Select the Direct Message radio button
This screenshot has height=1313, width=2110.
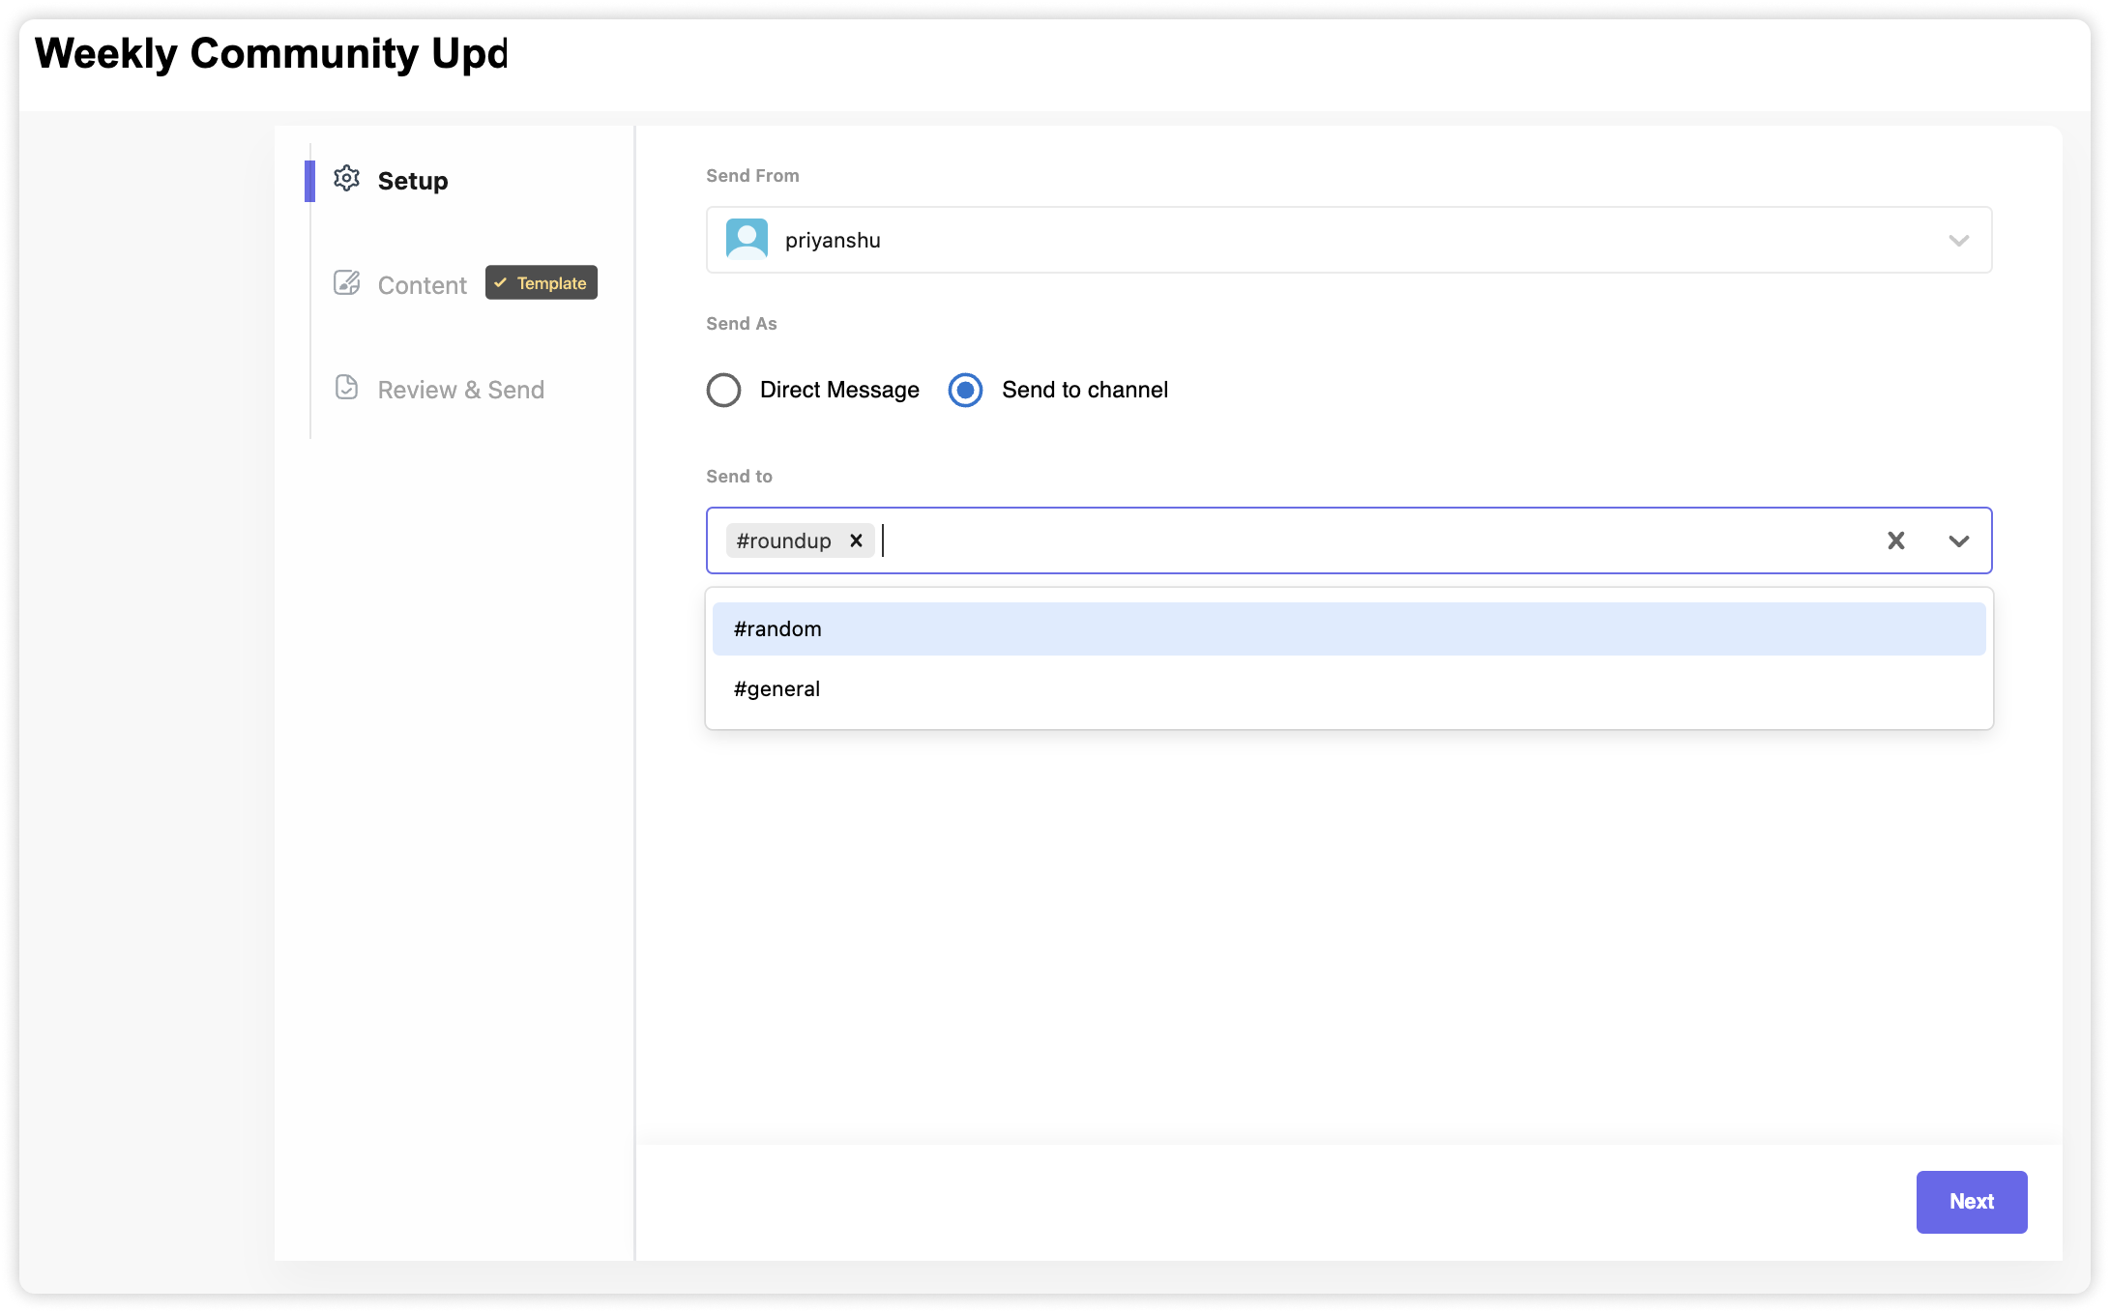click(x=723, y=390)
